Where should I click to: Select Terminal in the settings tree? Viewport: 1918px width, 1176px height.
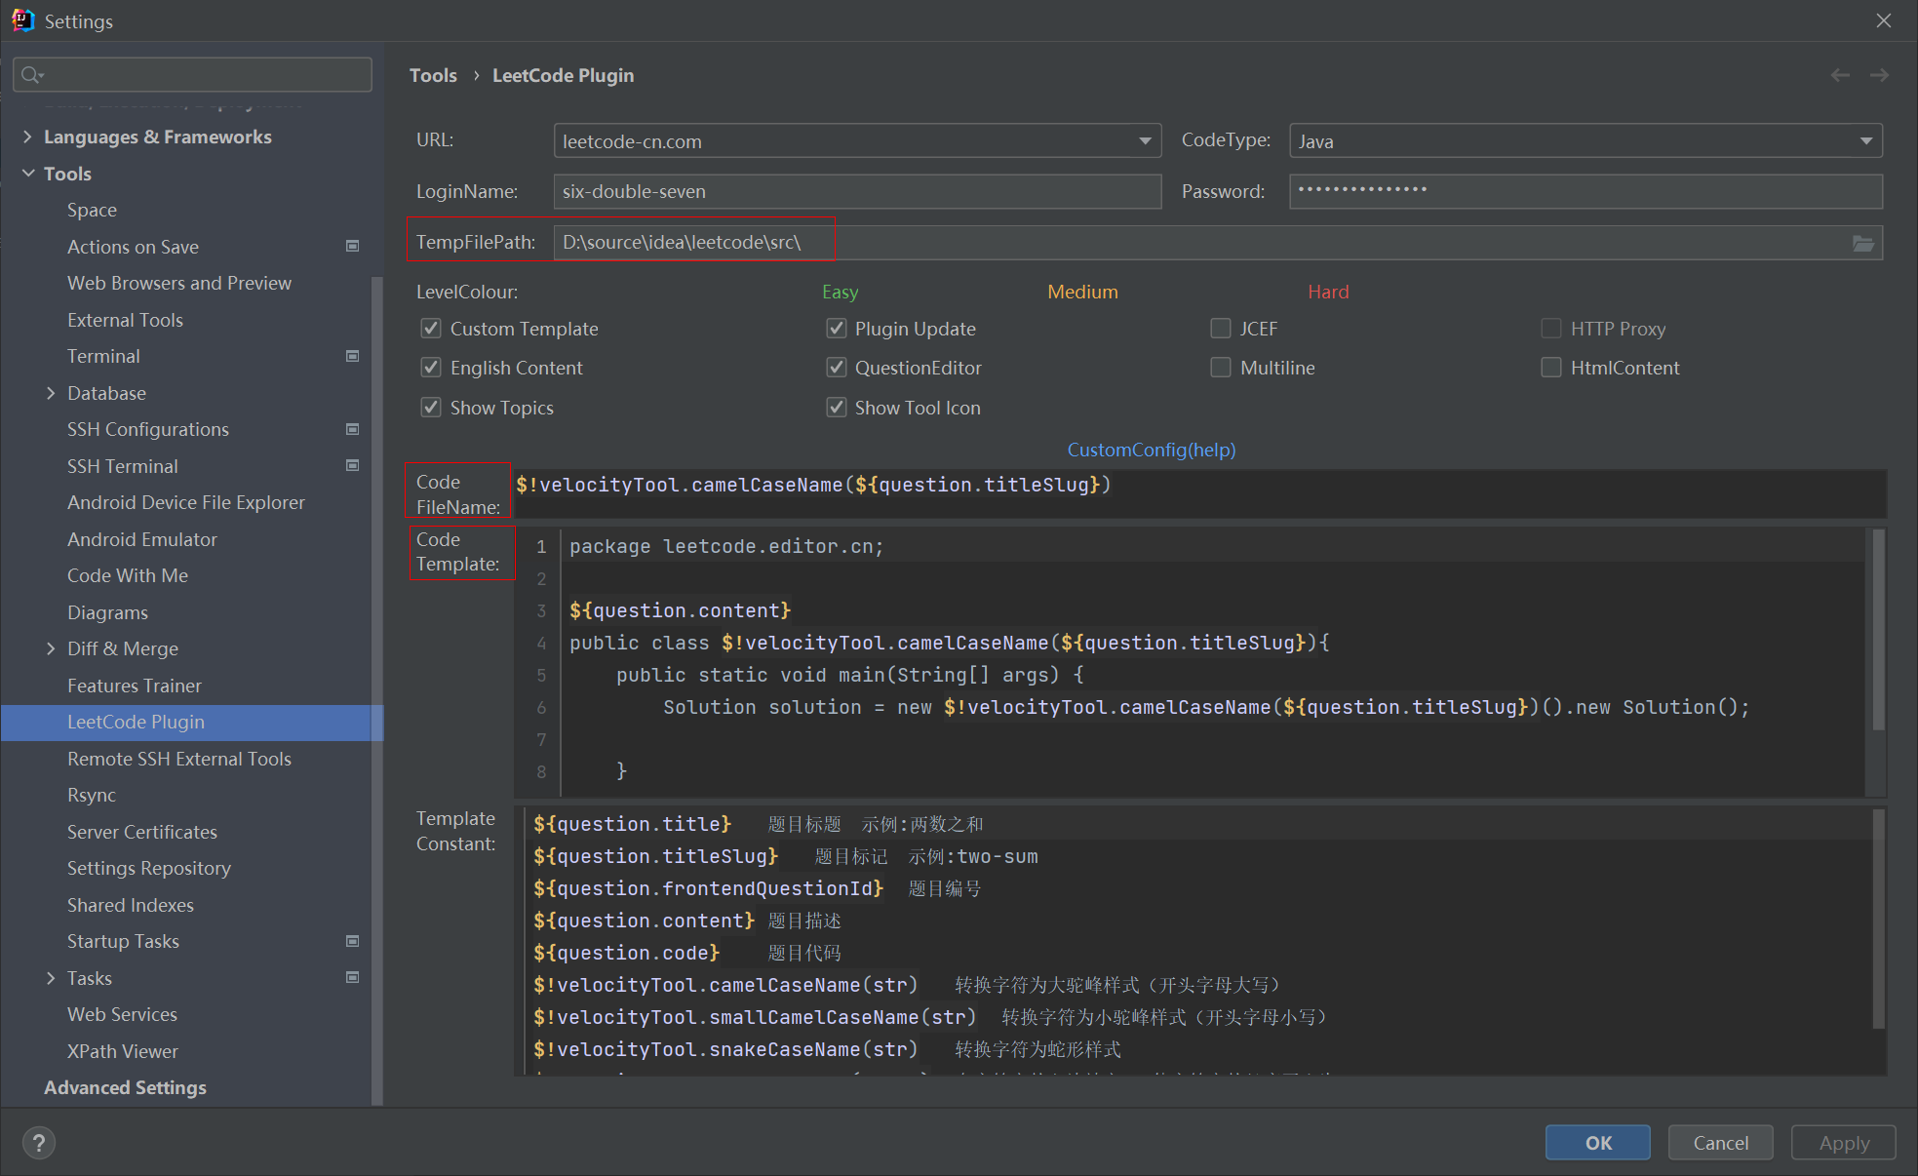tap(103, 356)
